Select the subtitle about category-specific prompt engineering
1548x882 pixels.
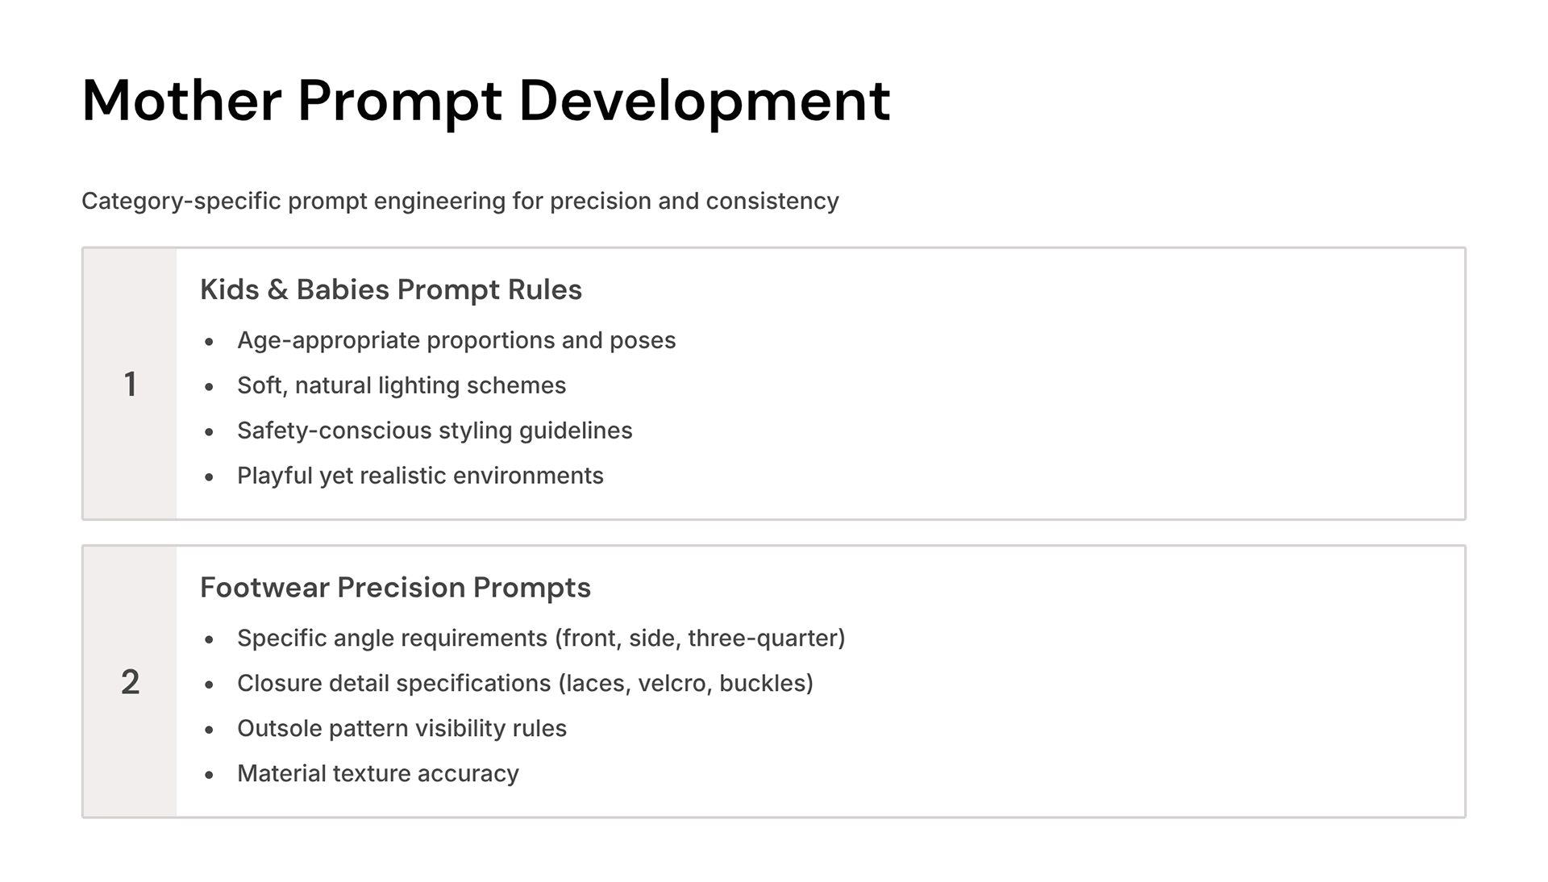[460, 201]
